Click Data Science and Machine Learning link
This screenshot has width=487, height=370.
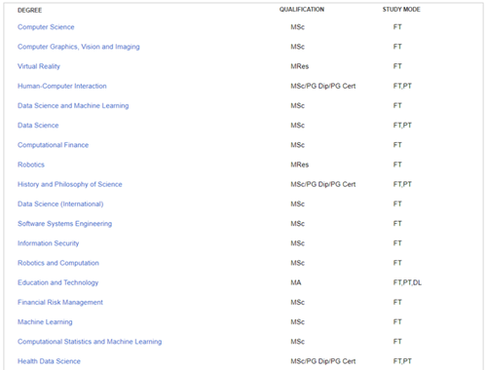[73, 106]
